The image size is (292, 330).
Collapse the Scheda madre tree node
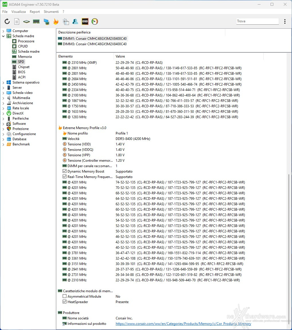(x=3, y=36)
